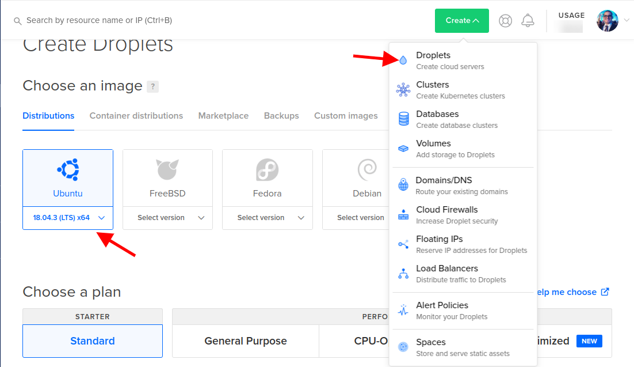The width and height of the screenshot is (634, 367).
Task: Click the STARTER plan header
Action: click(x=93, y=317)
